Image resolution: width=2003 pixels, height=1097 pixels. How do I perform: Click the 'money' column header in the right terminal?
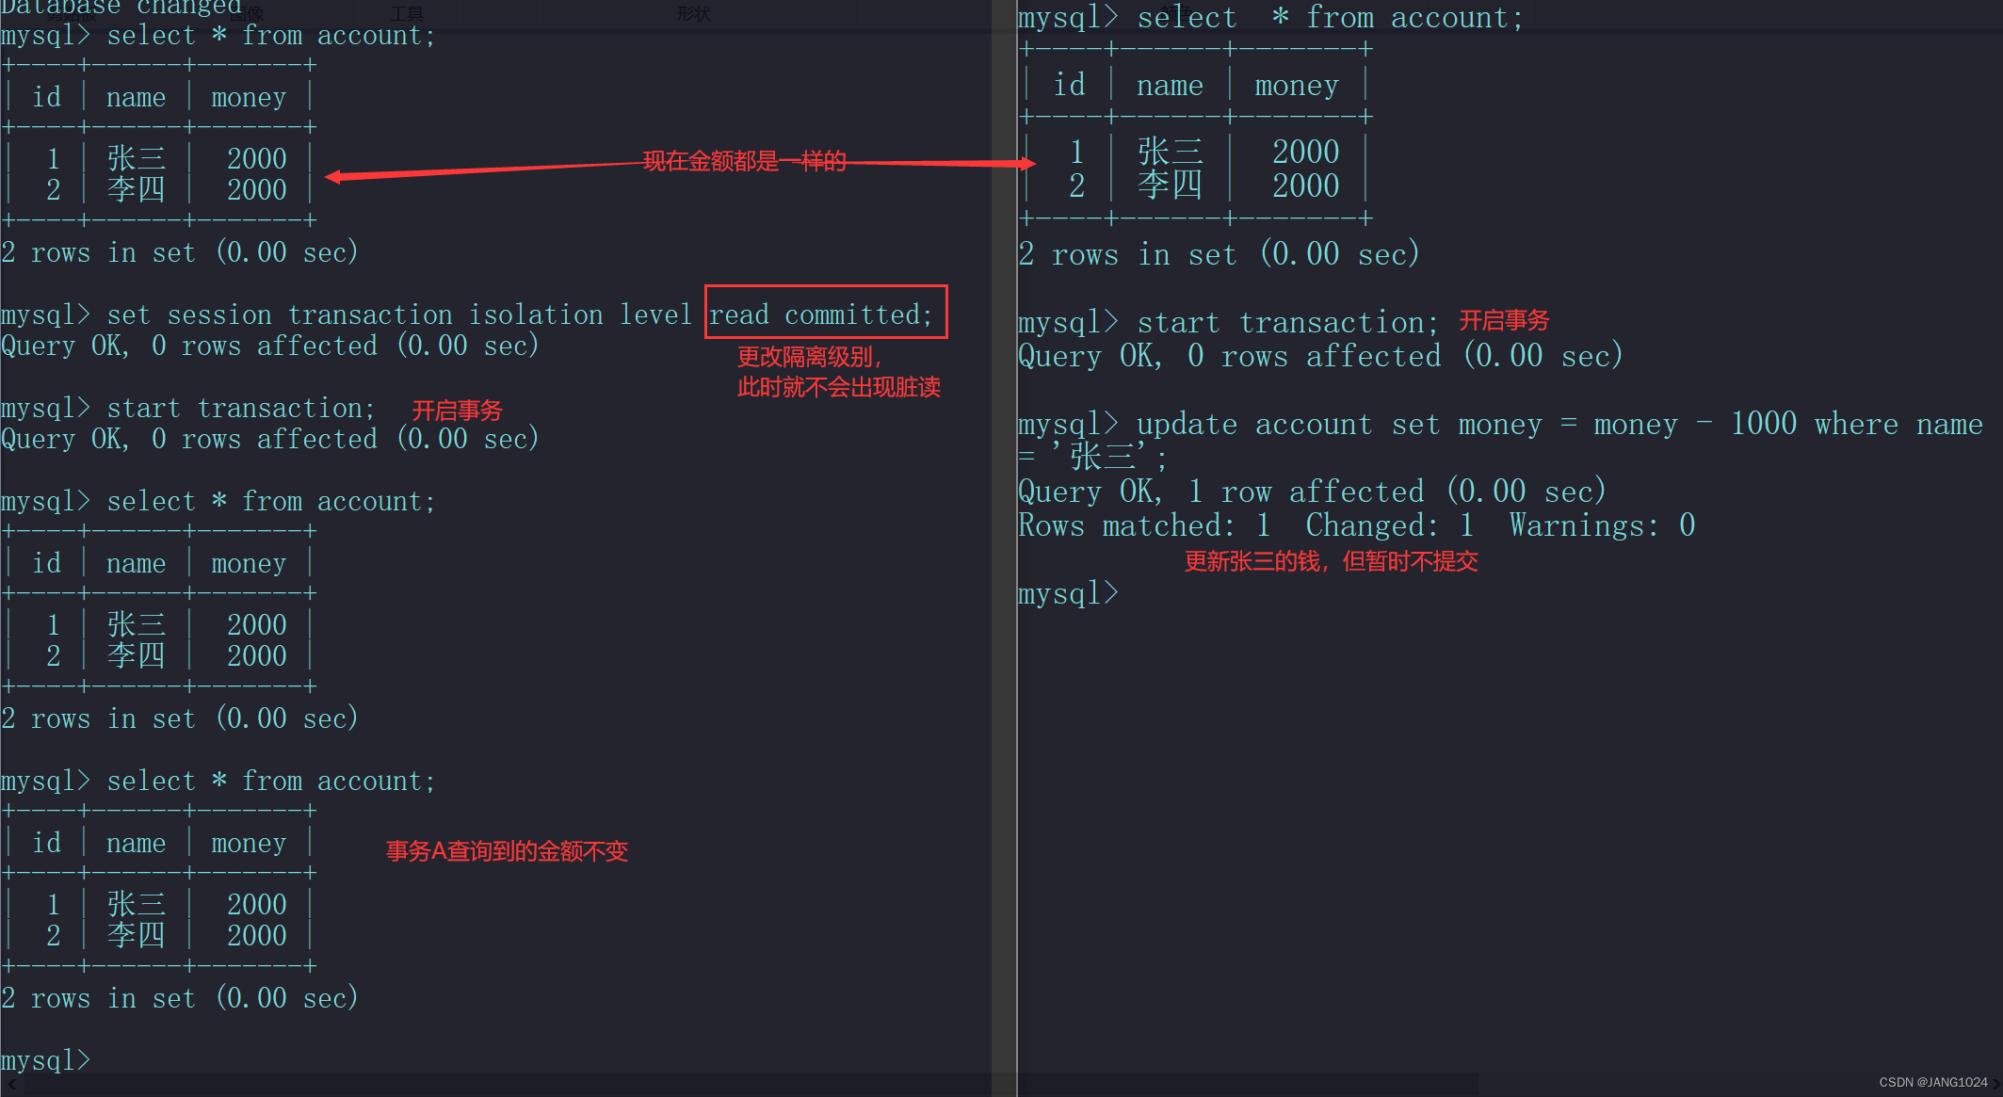coord(1297,85)
